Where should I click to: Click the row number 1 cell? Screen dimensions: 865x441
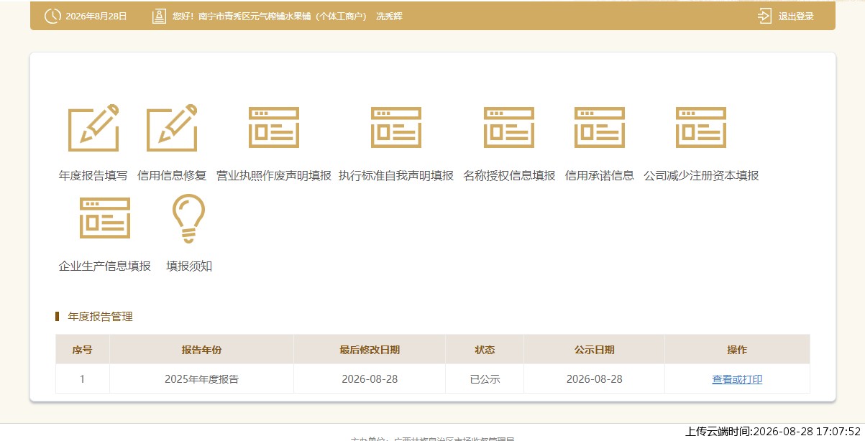82,379
